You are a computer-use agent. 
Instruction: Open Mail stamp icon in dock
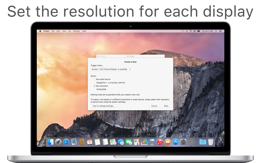(x=74, y=142)
